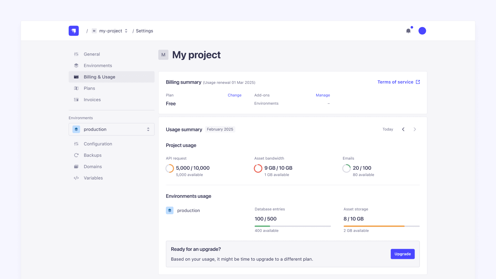The image size is (496, 279).
Task: Open user avatar menu
Action: (x=422, y=31)
